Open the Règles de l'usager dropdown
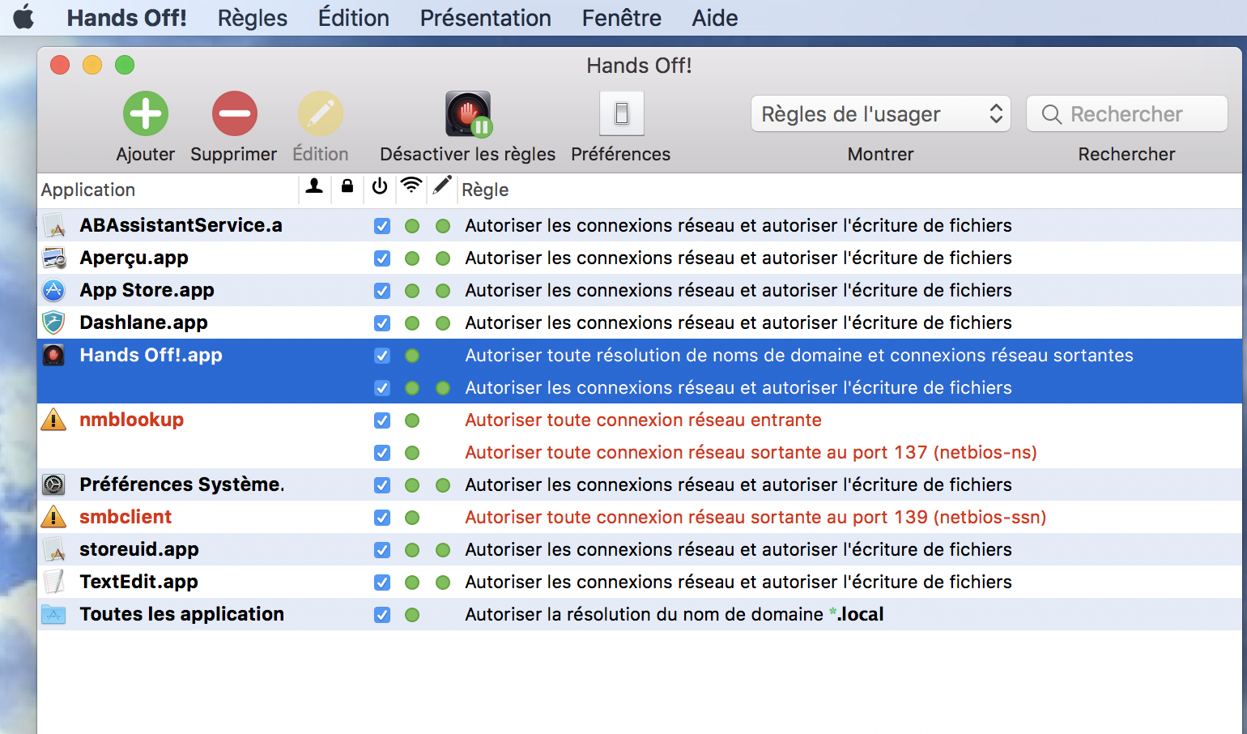 coord(880,114)
